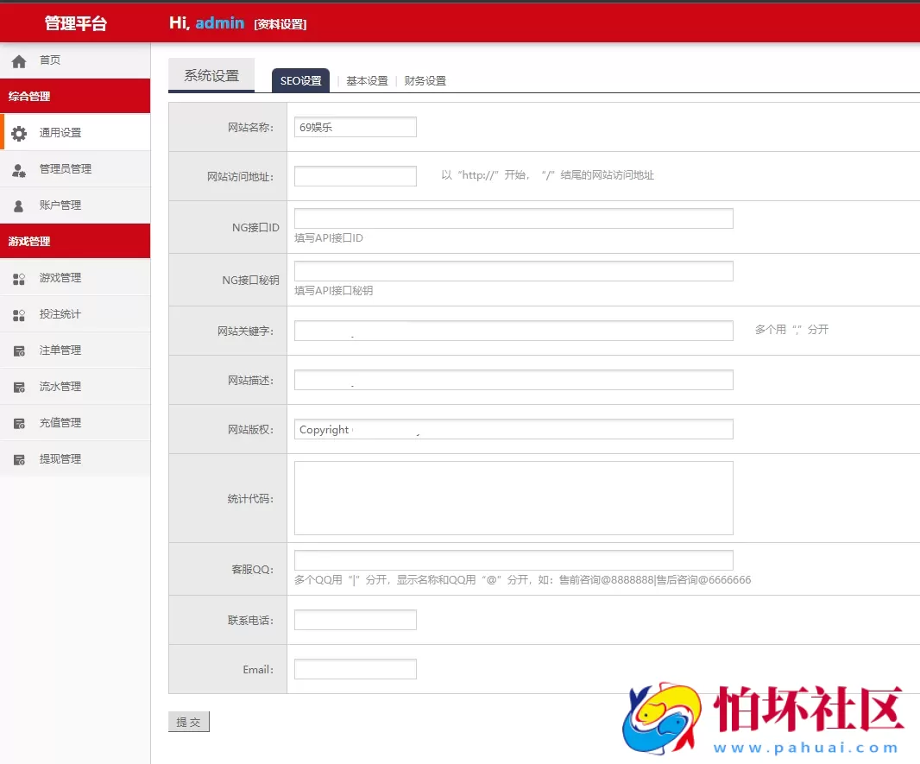Open 流水管理 using its sidebar icon
This screenshot has width=920, height=764.
click(19, 387)
